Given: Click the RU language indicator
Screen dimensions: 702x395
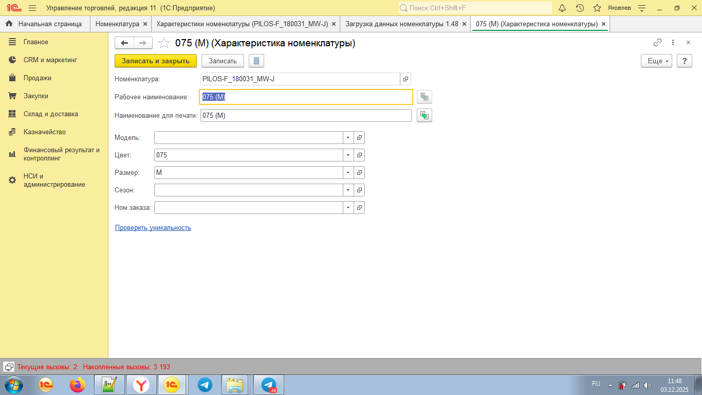Looking at the screenshot, I should point(596,384).
